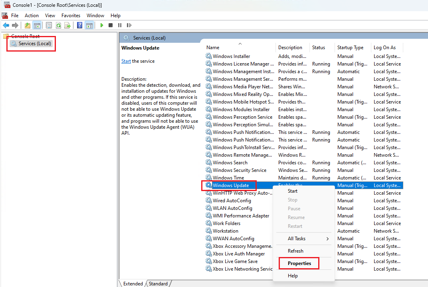This screenshot has height=287, width=428.
Task: Select the Windows Security Service row
Action: 303,170
